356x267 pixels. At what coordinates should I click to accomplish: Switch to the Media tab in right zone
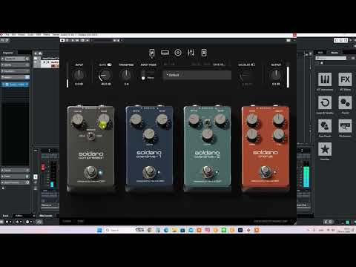tap(334, 53)
